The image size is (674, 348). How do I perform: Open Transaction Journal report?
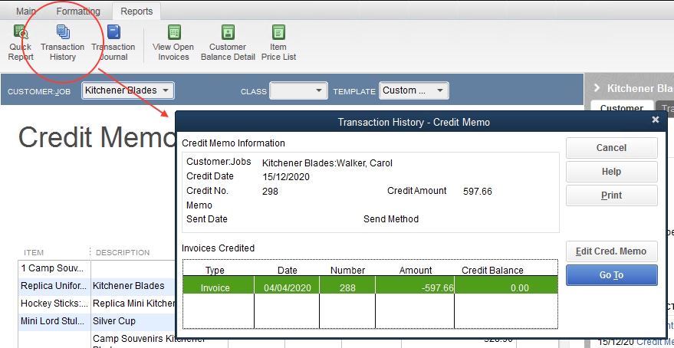pyautogui.click(x=113, y=43)
